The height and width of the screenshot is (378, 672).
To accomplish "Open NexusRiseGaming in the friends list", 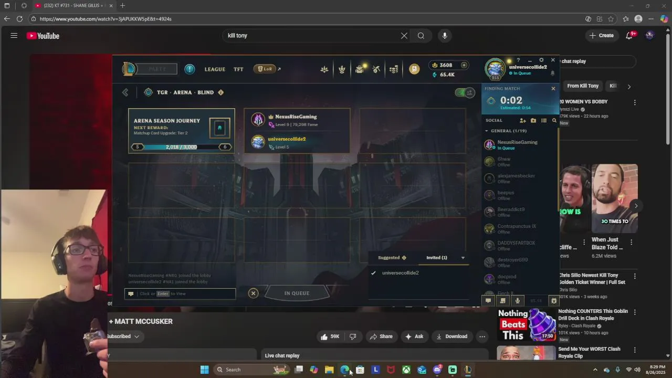I will pos(520,144).
